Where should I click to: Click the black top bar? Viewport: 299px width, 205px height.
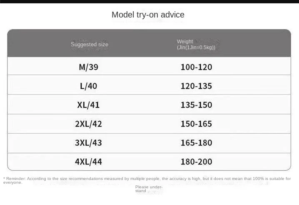149,1
